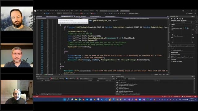
Task: Click Show Events link in Diagnostic Tools
Action: tap(178, 50)
